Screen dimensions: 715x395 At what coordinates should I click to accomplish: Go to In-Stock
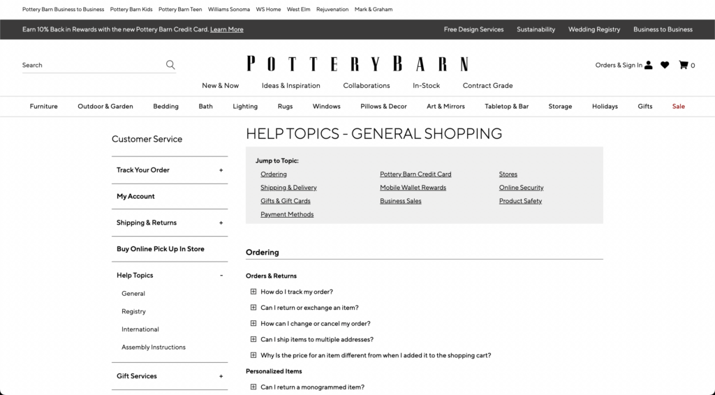[427, 86]
